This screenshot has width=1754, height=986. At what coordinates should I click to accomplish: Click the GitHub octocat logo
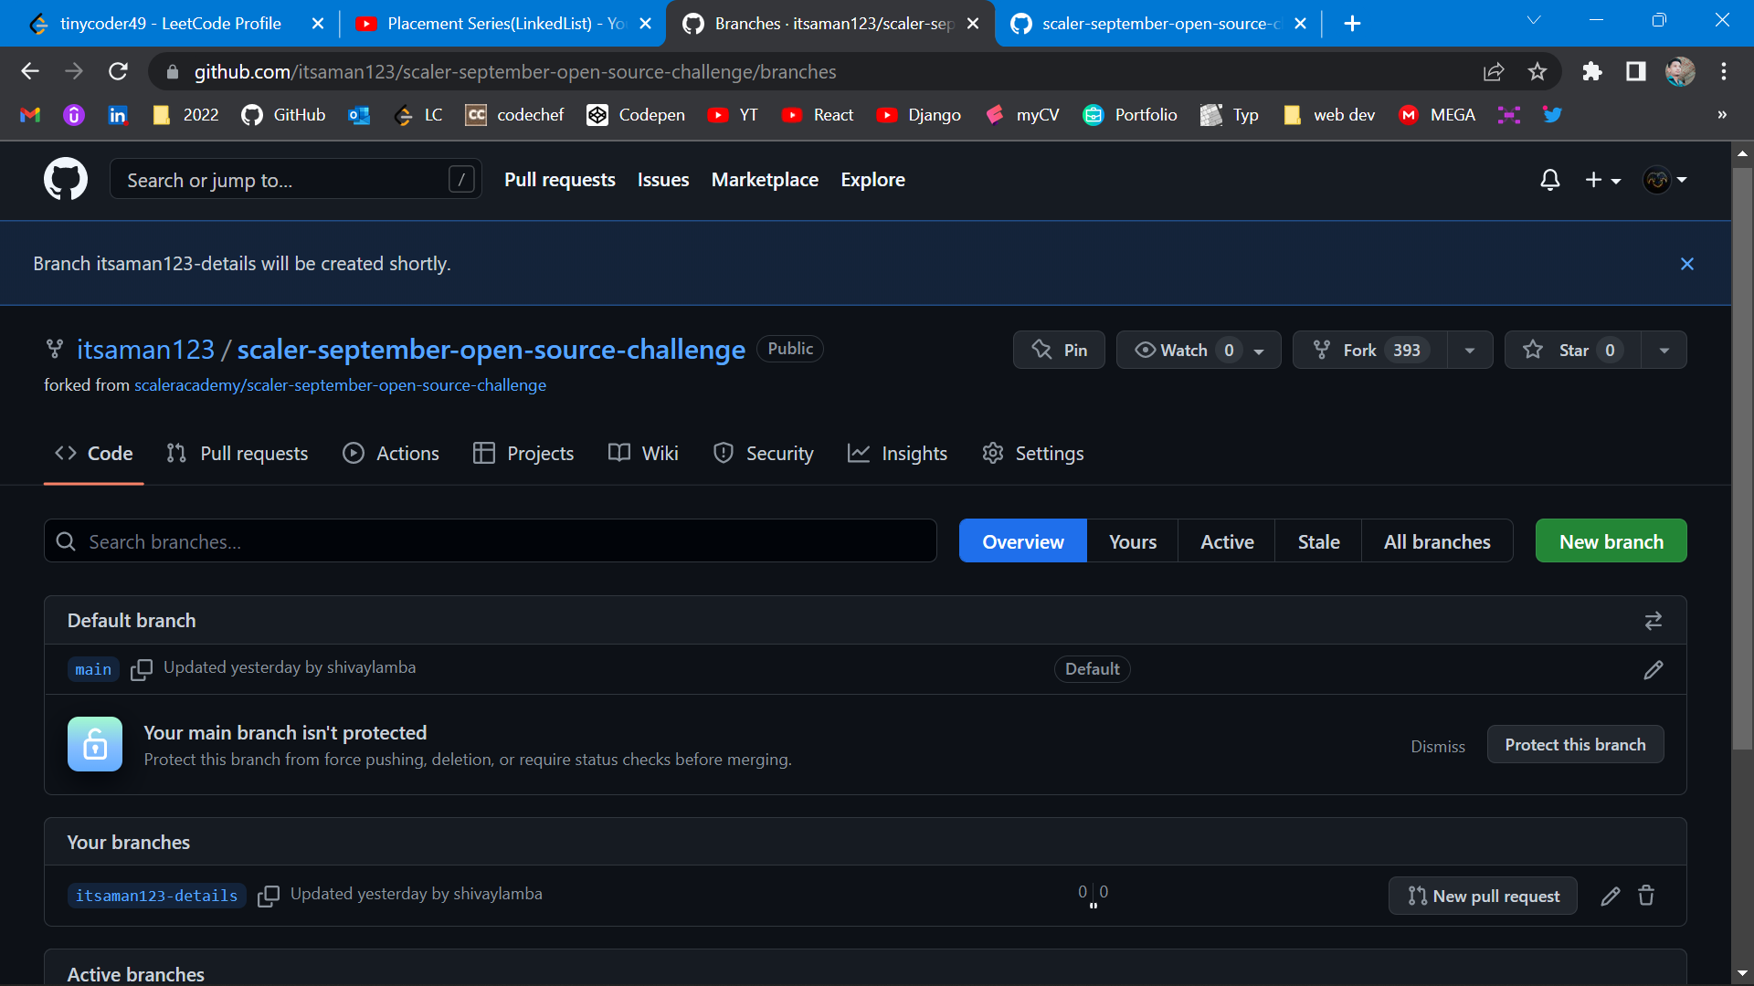pos(65,179)
